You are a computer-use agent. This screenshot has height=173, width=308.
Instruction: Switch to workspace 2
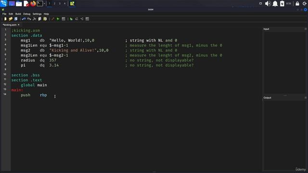[54, 3]
